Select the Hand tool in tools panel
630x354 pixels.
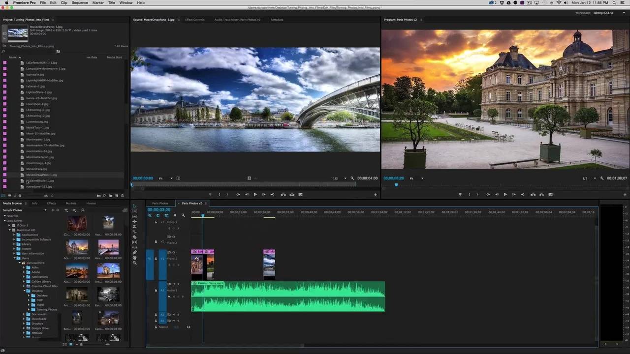[x=134, y=258]
